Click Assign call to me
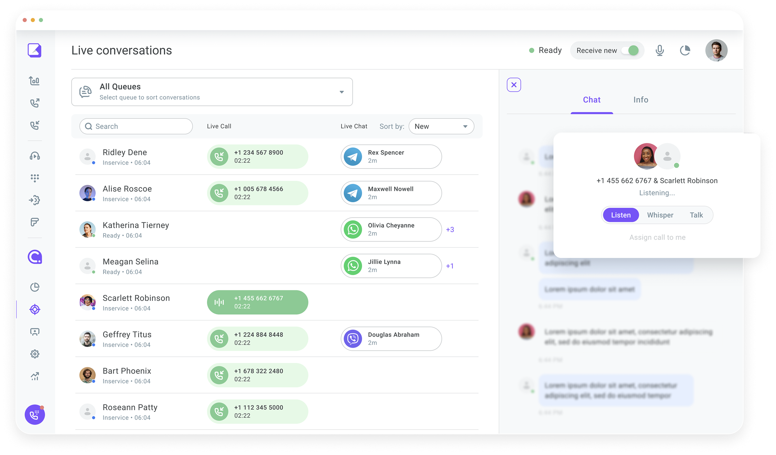776x455 pixels. click(657, 237)
